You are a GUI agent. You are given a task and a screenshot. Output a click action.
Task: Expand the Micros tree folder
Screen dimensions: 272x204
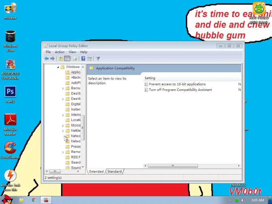[63, 126]
